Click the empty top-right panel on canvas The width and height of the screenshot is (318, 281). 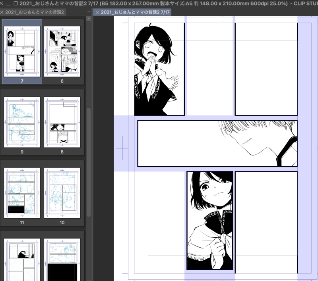(x=266, y=69)
